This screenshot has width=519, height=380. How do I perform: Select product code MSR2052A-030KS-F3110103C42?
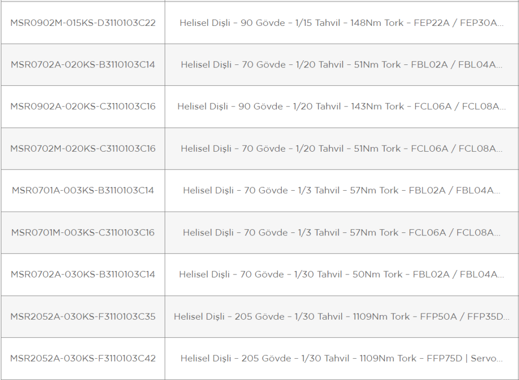point(83,359)
